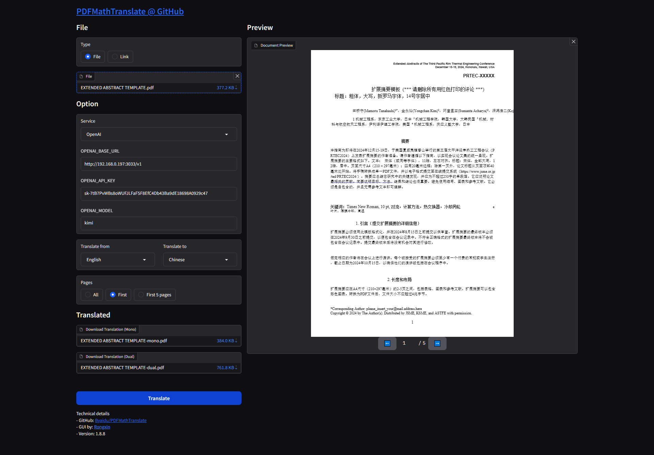Click the OPENAI_MODEL input field
This screenshot has height=455, width=654.
(159, 223)
